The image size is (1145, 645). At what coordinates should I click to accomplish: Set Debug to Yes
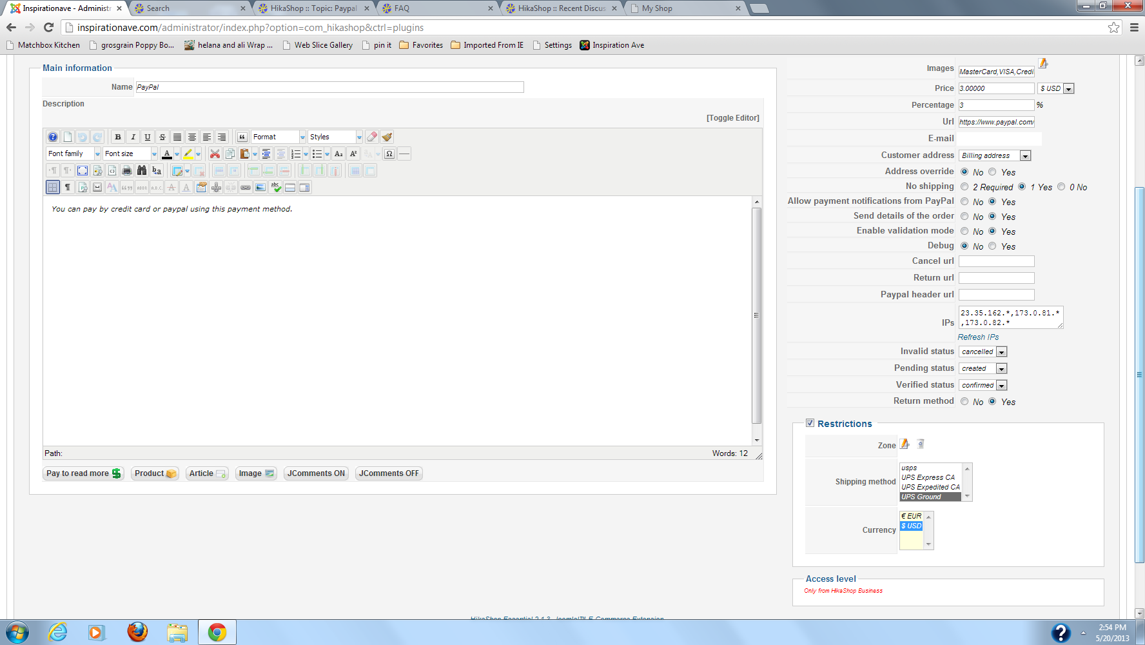993,246
